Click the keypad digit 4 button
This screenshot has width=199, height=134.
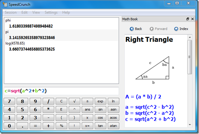click(x=10, y=109)
